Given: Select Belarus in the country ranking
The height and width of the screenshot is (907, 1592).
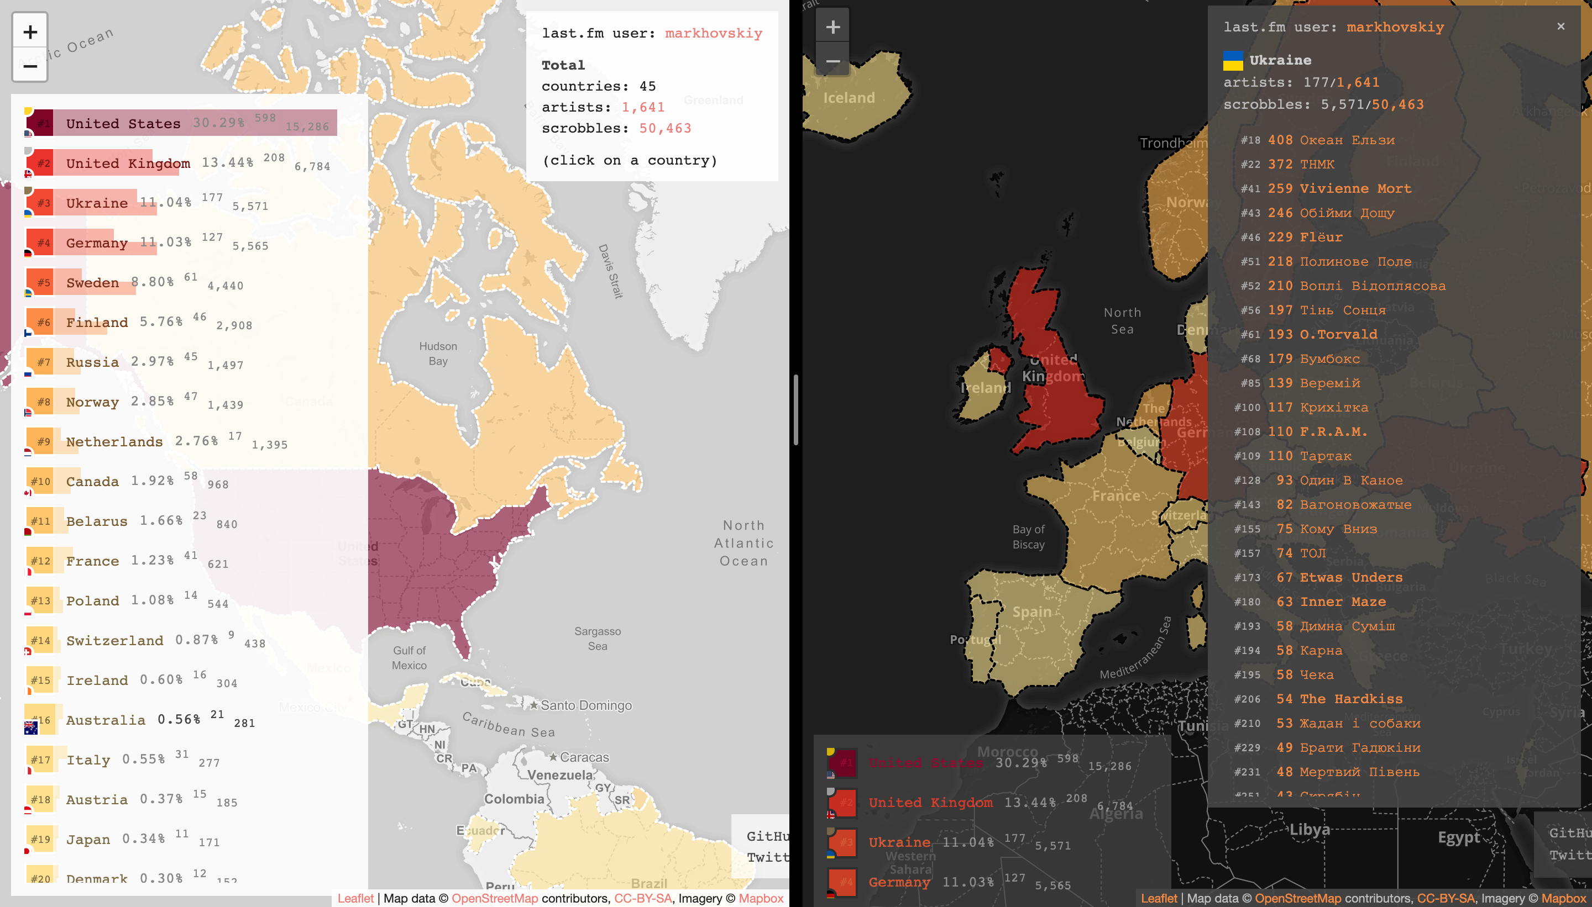Looking at the screenshot, I should 131,521.
